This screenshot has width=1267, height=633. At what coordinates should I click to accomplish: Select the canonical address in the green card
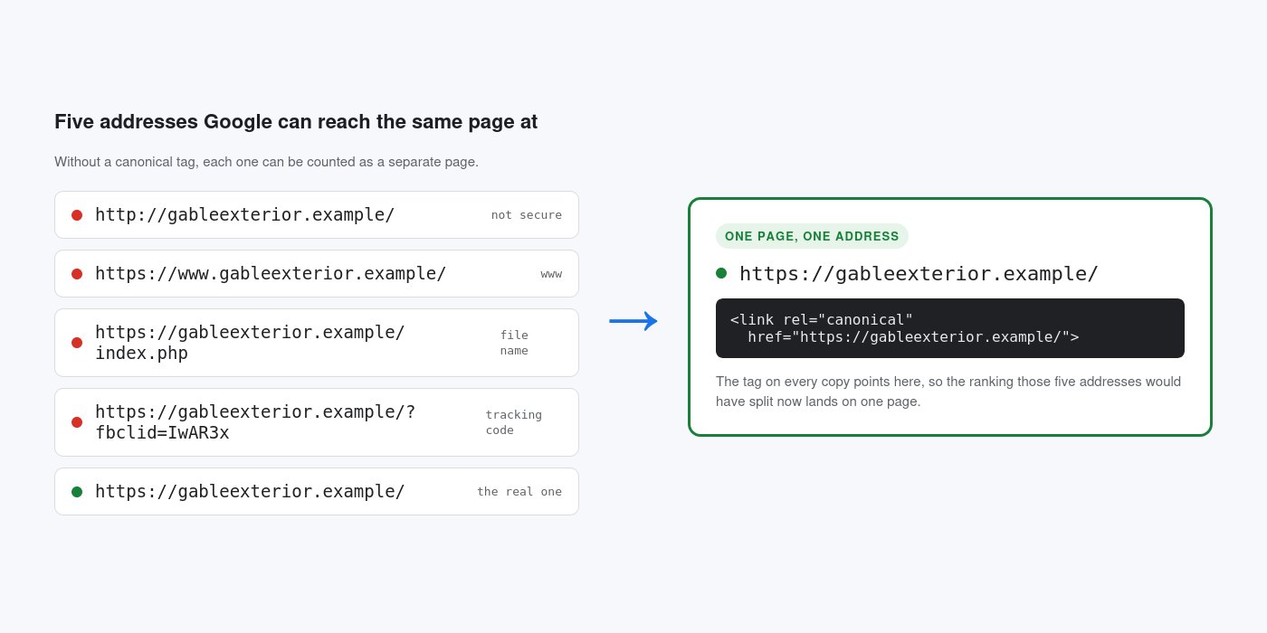[919, 273]
